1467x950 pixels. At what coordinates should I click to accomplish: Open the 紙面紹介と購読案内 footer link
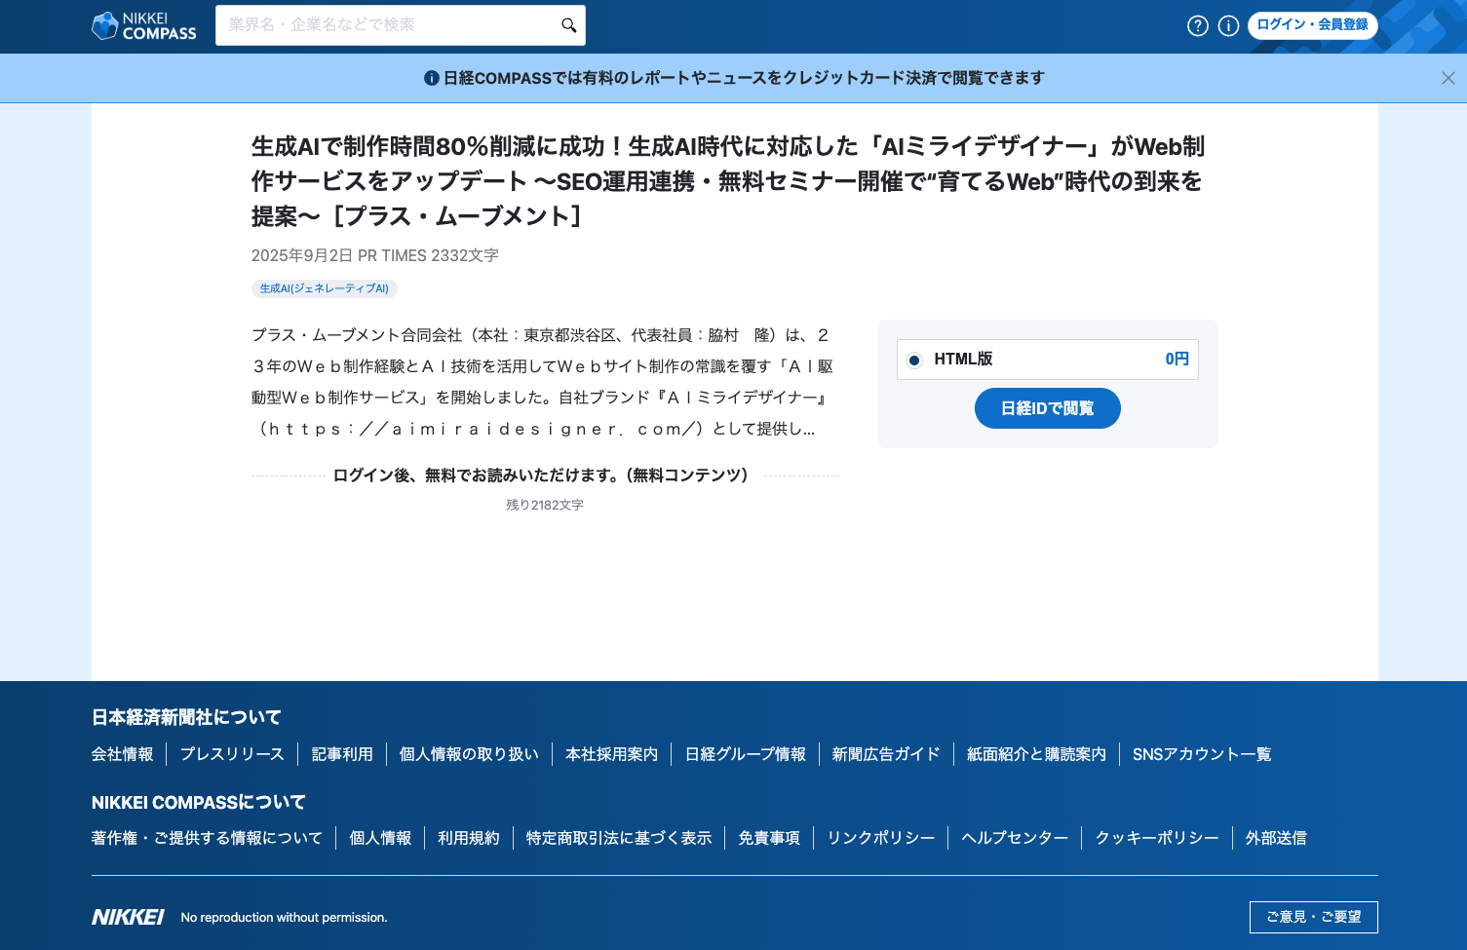[x=1036, y=754]
